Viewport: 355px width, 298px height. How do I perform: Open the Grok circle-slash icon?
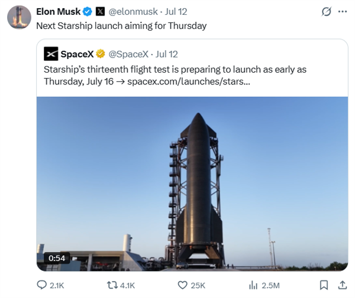tap(327, 12)
